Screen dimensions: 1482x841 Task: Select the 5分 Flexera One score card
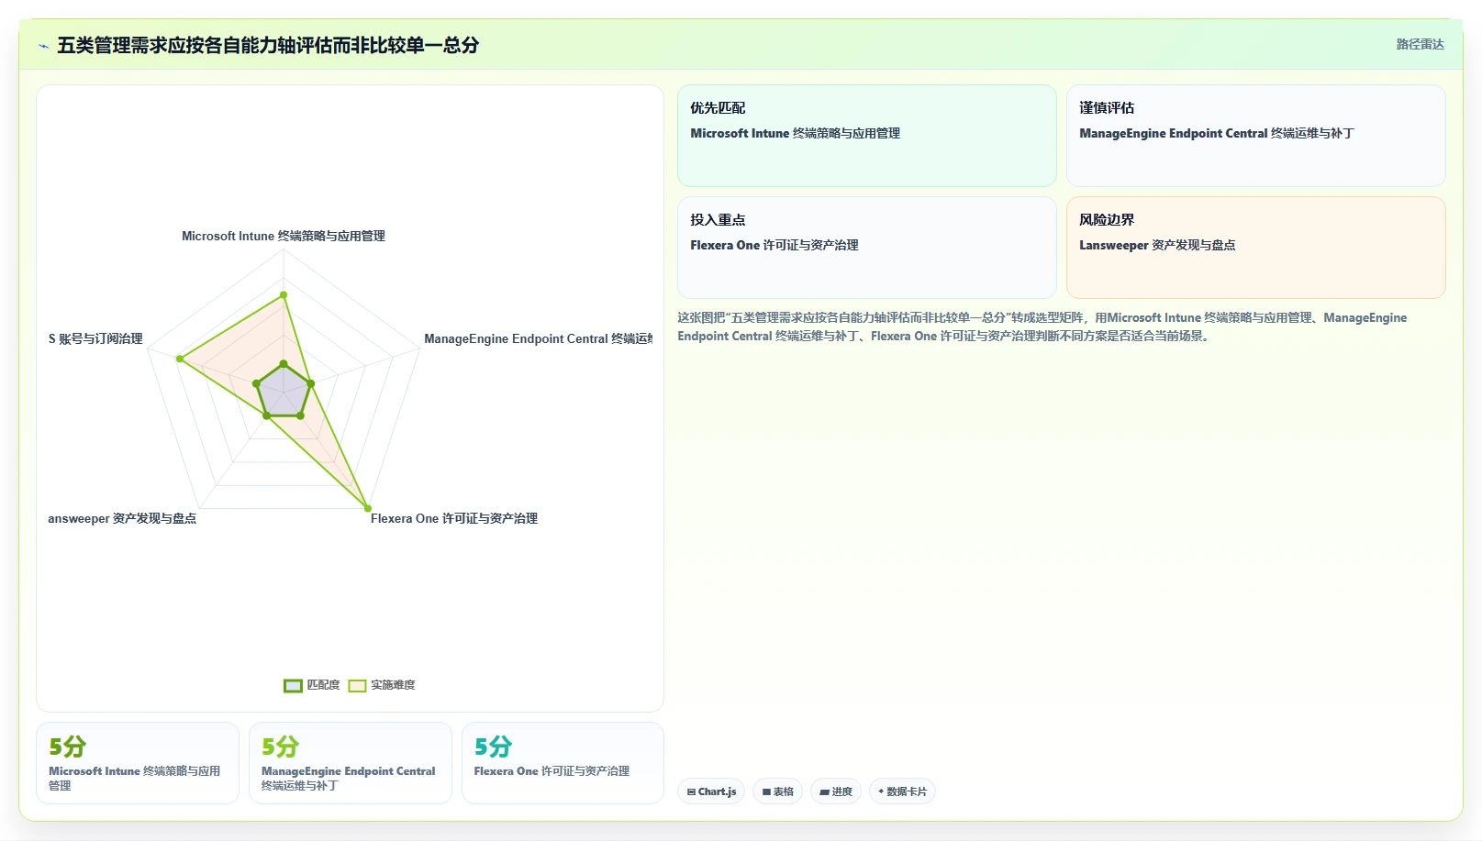(x=563, y=763)
